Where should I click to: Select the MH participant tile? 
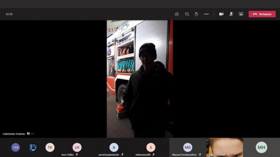click(x=262, y=147)
